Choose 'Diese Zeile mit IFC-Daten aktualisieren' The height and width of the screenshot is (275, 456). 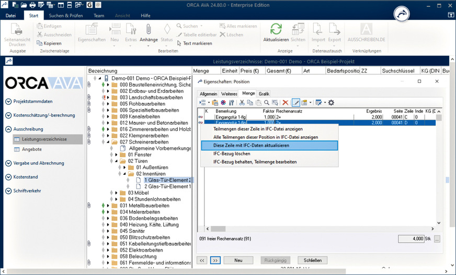tap(252, 145)
